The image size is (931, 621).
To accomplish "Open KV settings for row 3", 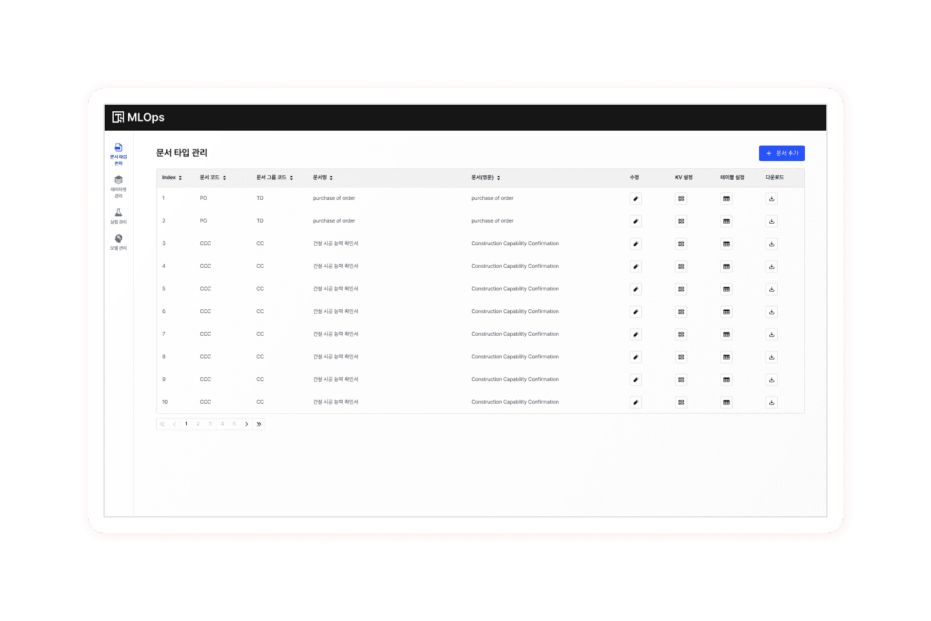I will pyautogui.click(x=681, y=244).
